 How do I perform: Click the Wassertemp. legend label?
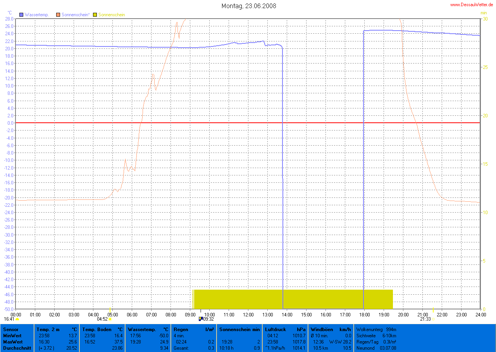pos(36,15)
